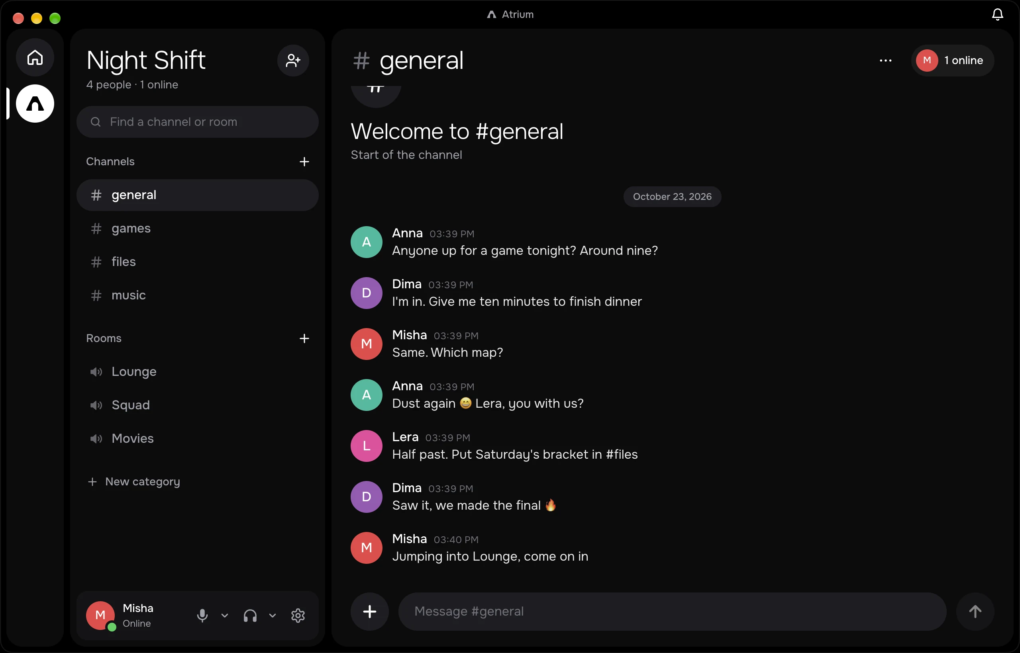Open the Home icon in the server rail
This screenshot has height=653, width=1020.
[x=35, y=57]
